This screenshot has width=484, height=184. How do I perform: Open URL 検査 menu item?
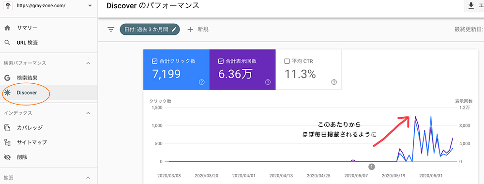27,43
